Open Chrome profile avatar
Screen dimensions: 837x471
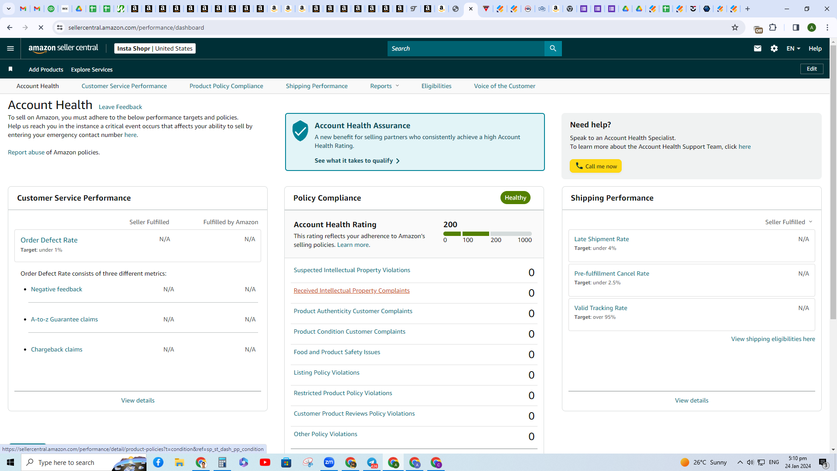tap(812, 27)
